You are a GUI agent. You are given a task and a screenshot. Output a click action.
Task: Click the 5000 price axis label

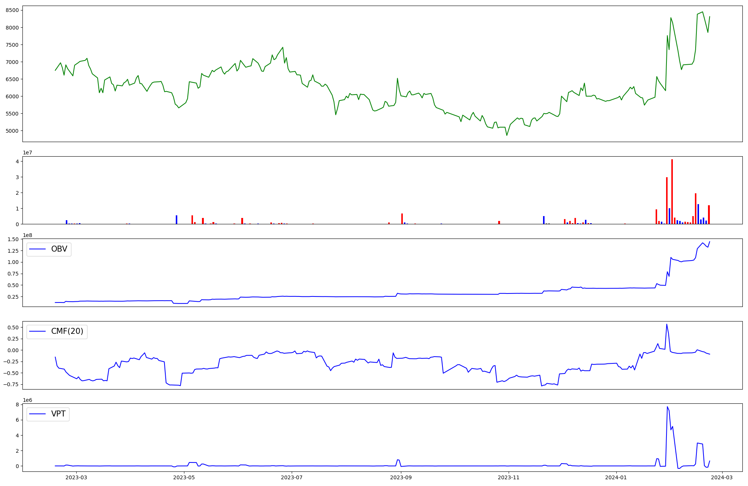pos(12,131)
